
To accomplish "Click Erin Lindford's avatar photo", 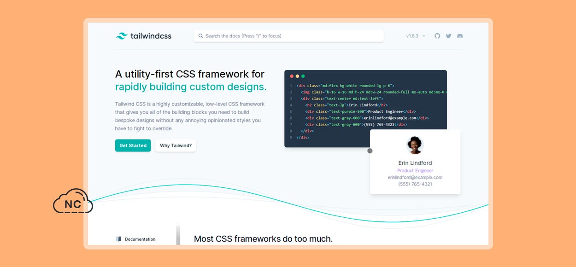I will point(415,145).
